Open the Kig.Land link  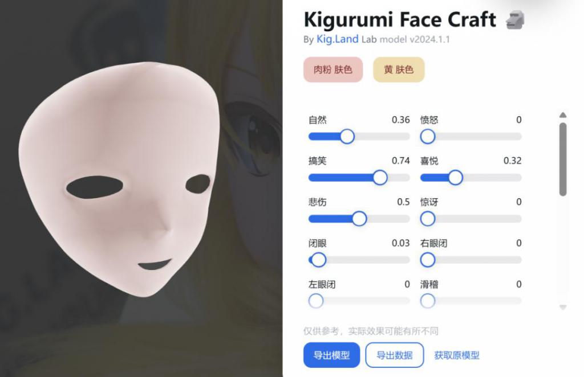338,39
